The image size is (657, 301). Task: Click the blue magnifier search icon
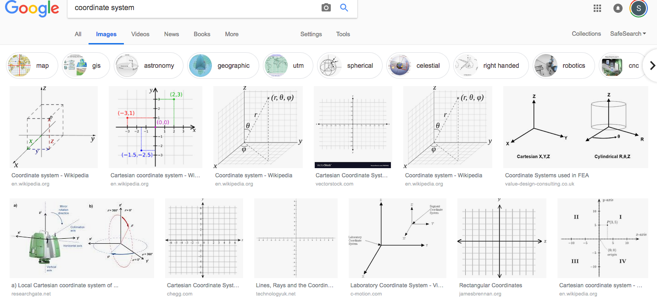tap(344, 8)
